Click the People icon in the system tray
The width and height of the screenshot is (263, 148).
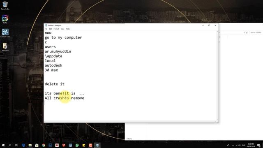[x=228, y=145]
